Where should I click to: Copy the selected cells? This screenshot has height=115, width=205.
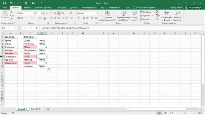11,16
